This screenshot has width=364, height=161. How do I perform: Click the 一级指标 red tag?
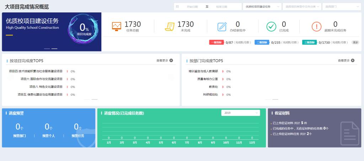click(216, 43)
